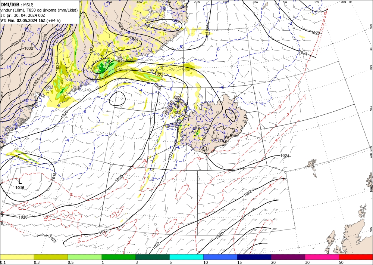
Task: Click the '0.1' legend scale value
Action: (2, 262)
